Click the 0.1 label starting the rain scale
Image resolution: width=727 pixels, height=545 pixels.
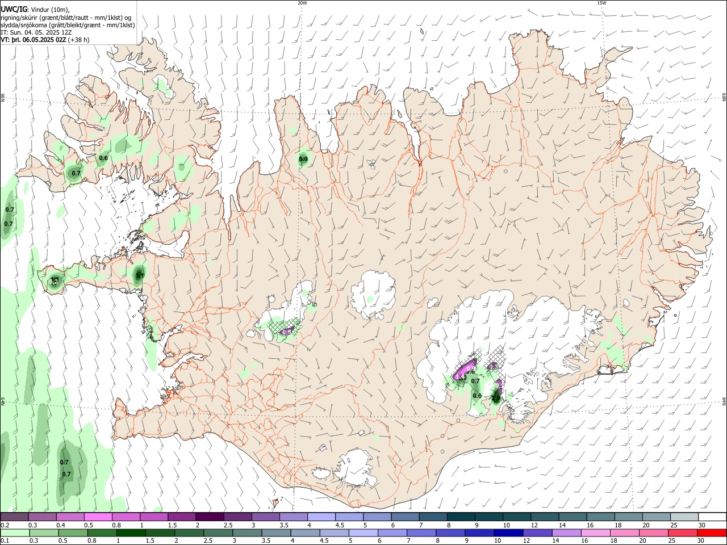point(5,541)
